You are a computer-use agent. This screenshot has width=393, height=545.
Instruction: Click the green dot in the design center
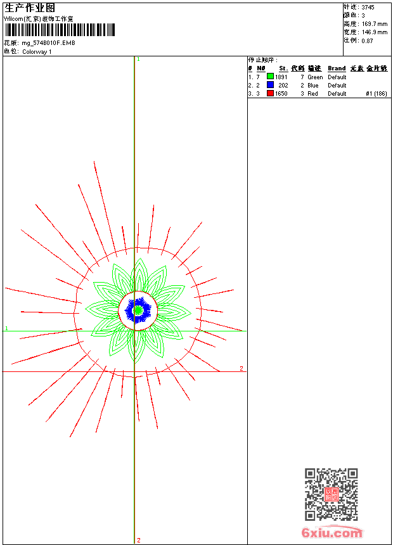(x=138, y=310)
